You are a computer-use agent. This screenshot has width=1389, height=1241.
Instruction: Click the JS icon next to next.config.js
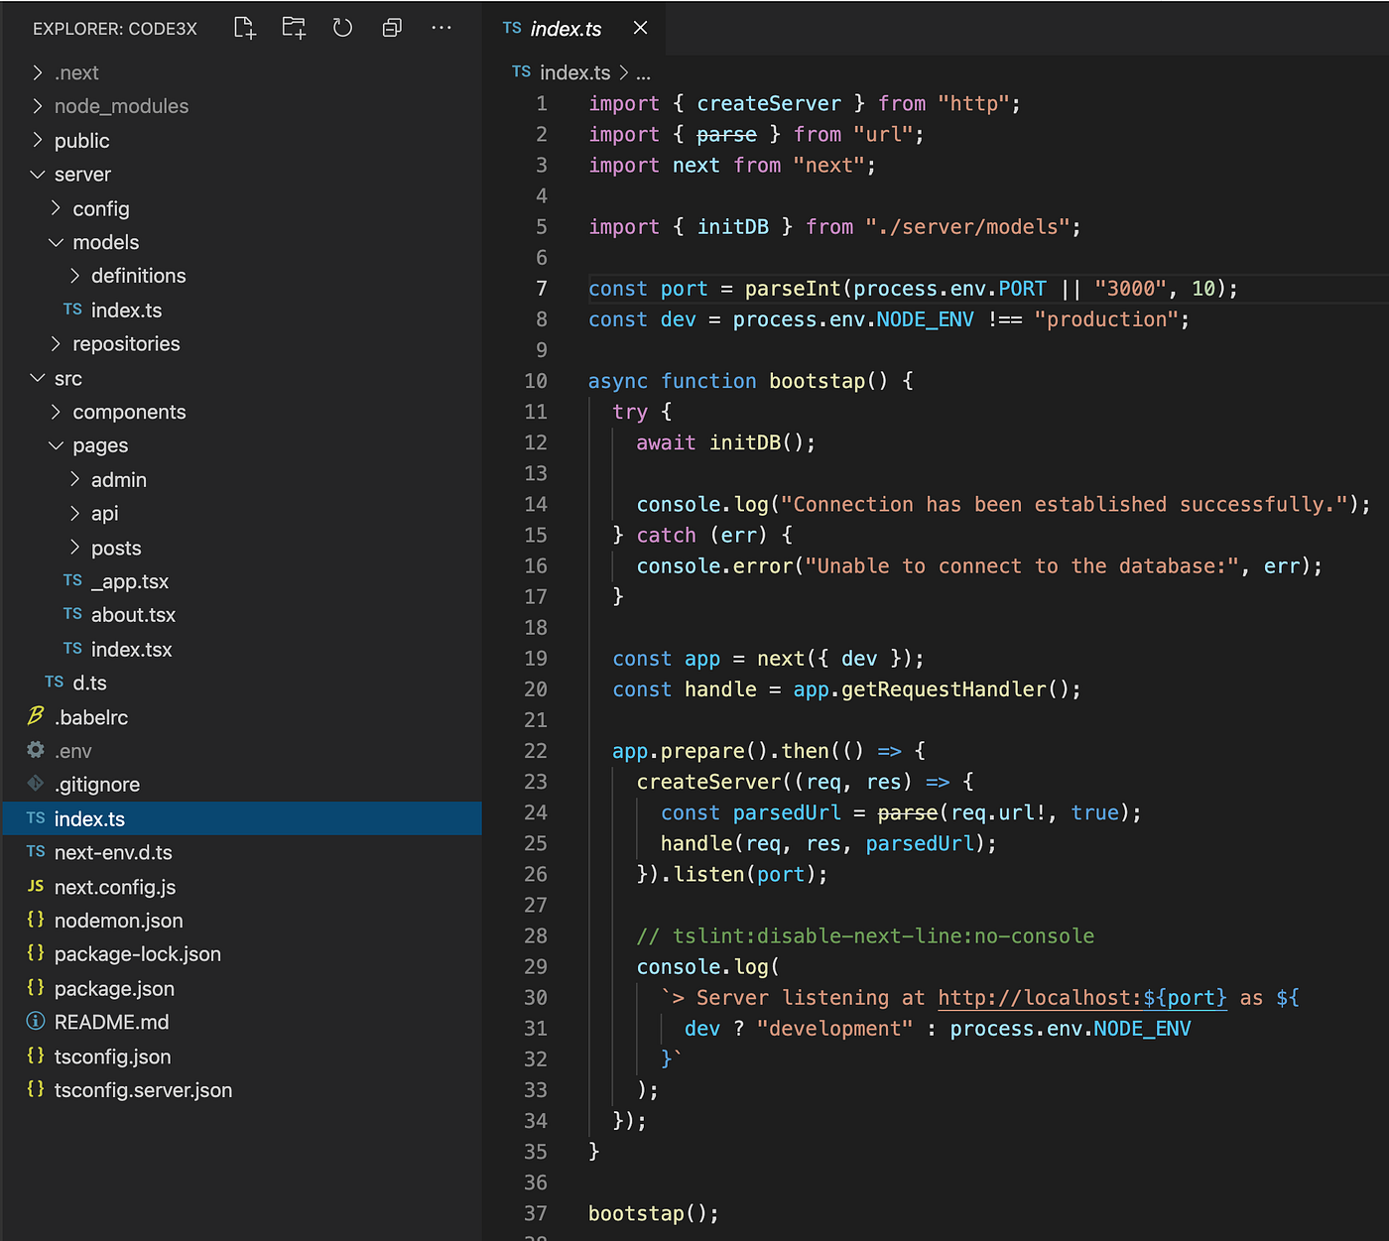tap(36, 886)
